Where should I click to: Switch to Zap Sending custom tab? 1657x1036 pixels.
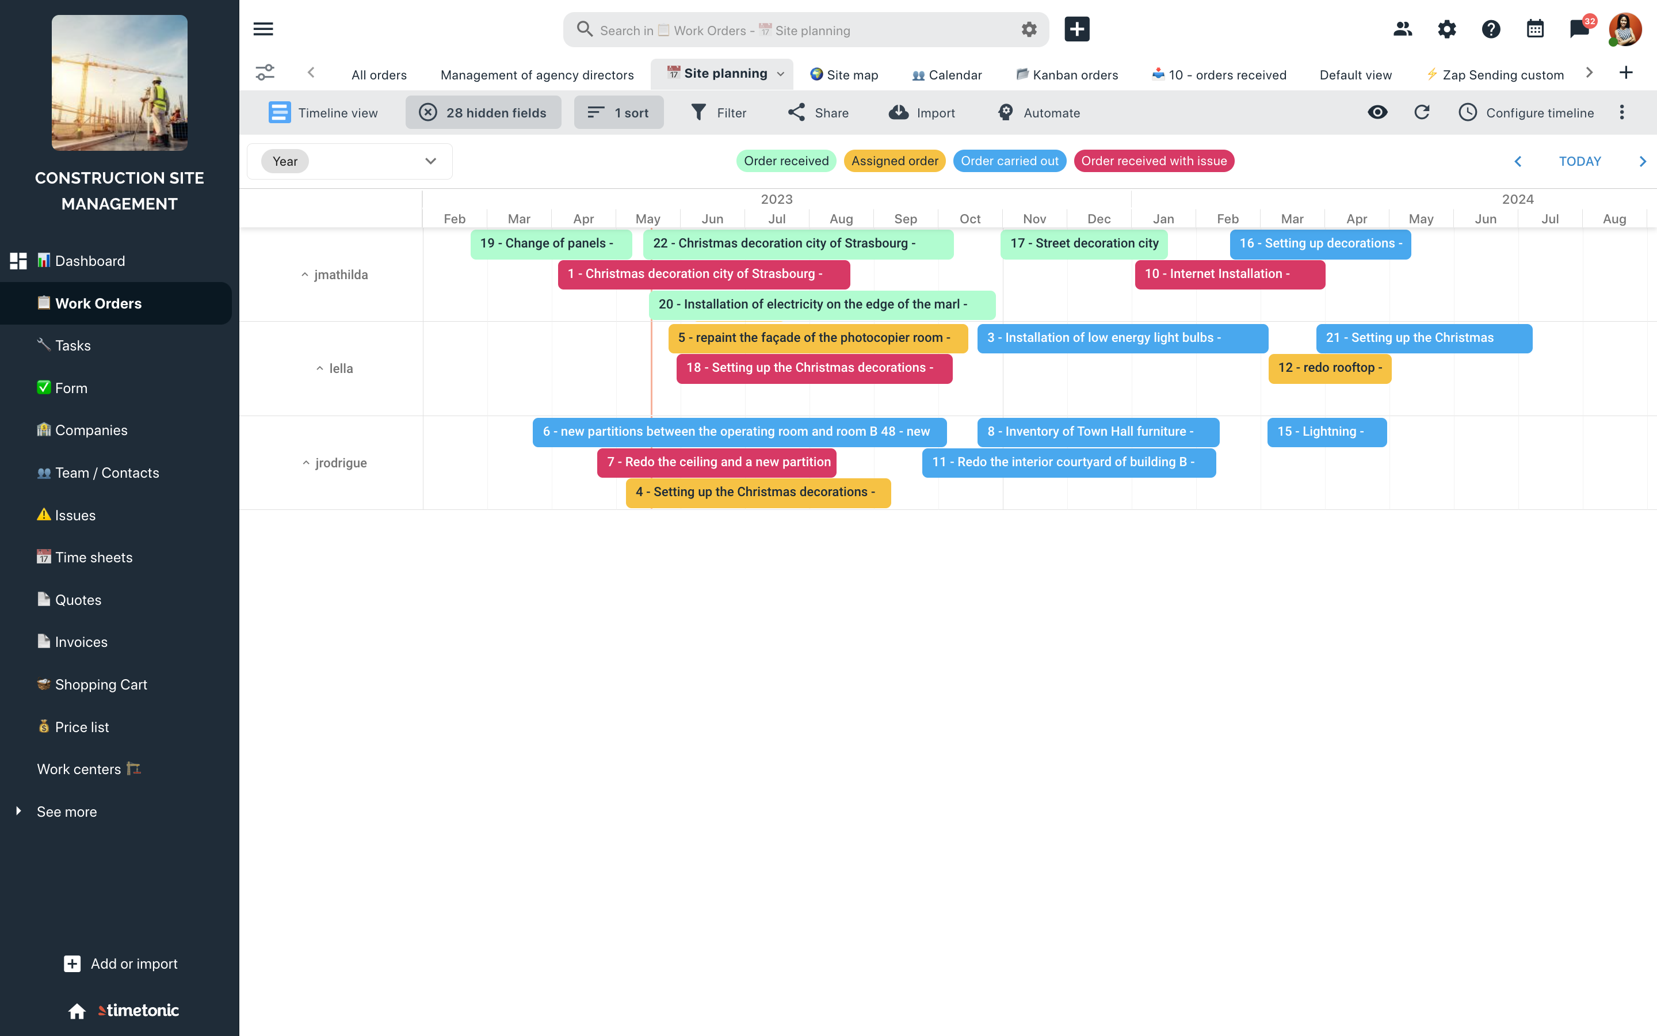pos(1495,75)
